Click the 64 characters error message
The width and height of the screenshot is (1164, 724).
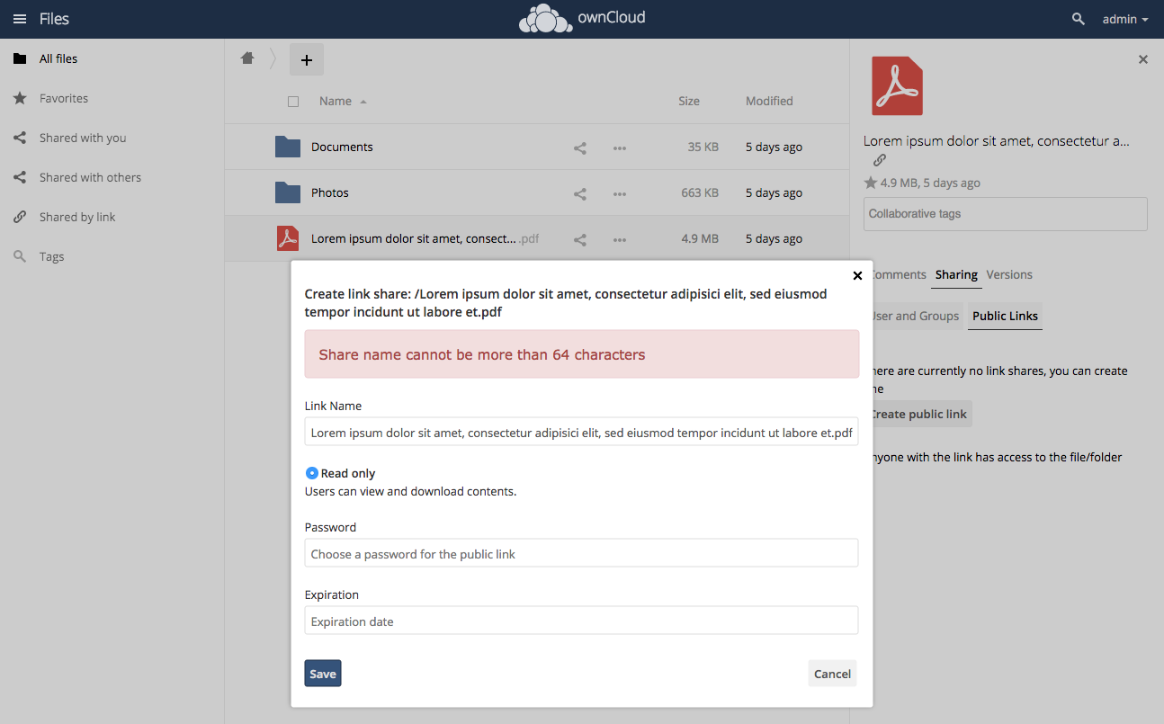(x=581, y=354)
